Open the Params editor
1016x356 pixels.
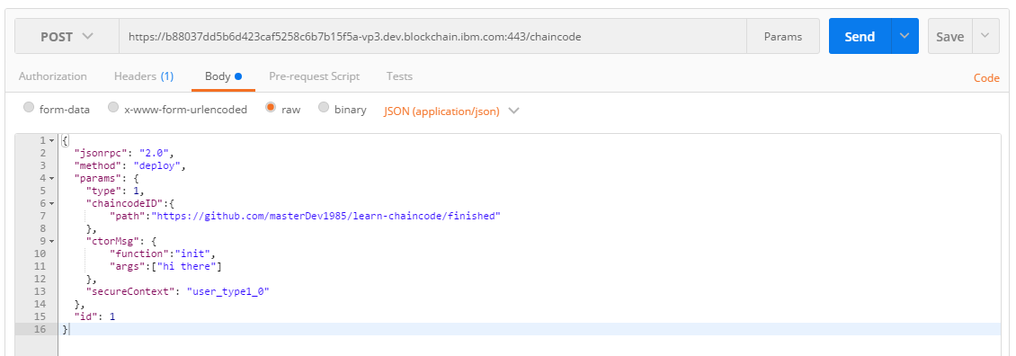(x=783, y=36)
